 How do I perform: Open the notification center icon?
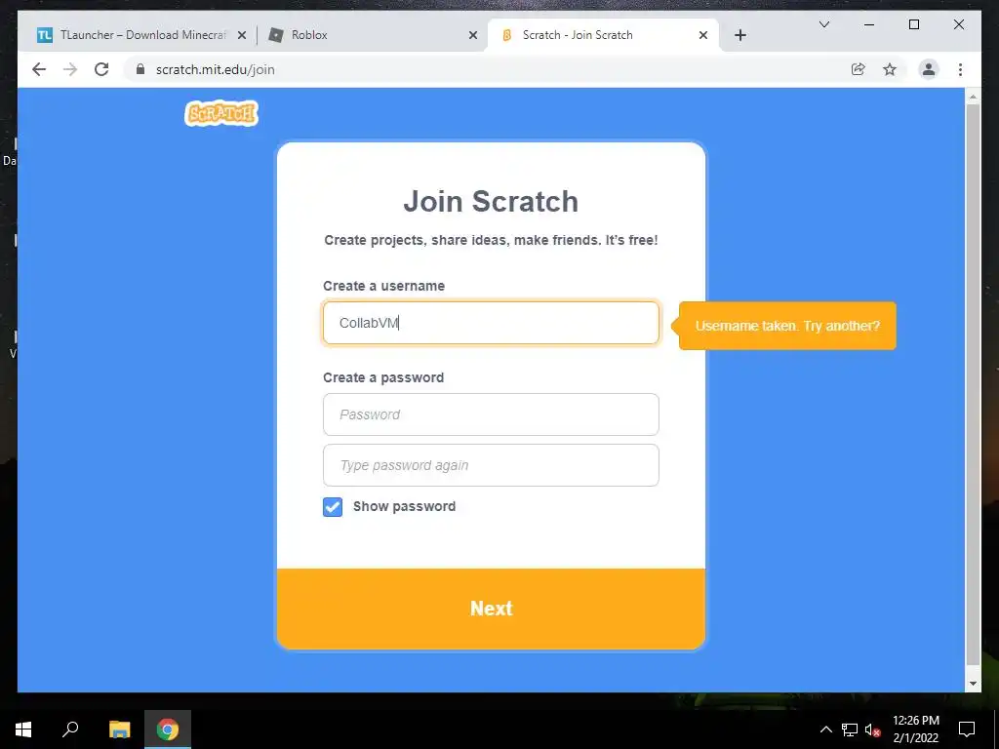pos(967,729)
